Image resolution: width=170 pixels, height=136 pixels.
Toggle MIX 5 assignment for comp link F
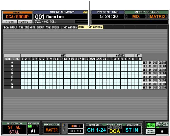tap(37, 80)
